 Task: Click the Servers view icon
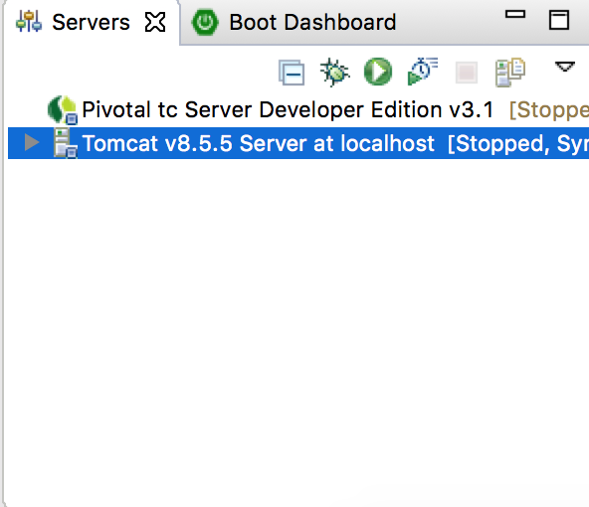pos(29,22)
